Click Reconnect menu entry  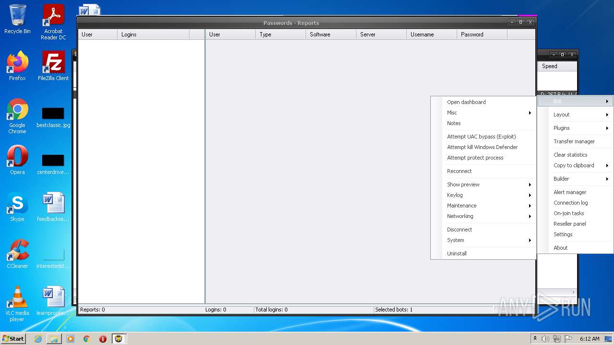(484, 171)
